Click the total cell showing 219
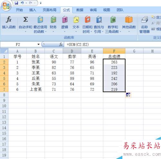 tap(114, 89)
